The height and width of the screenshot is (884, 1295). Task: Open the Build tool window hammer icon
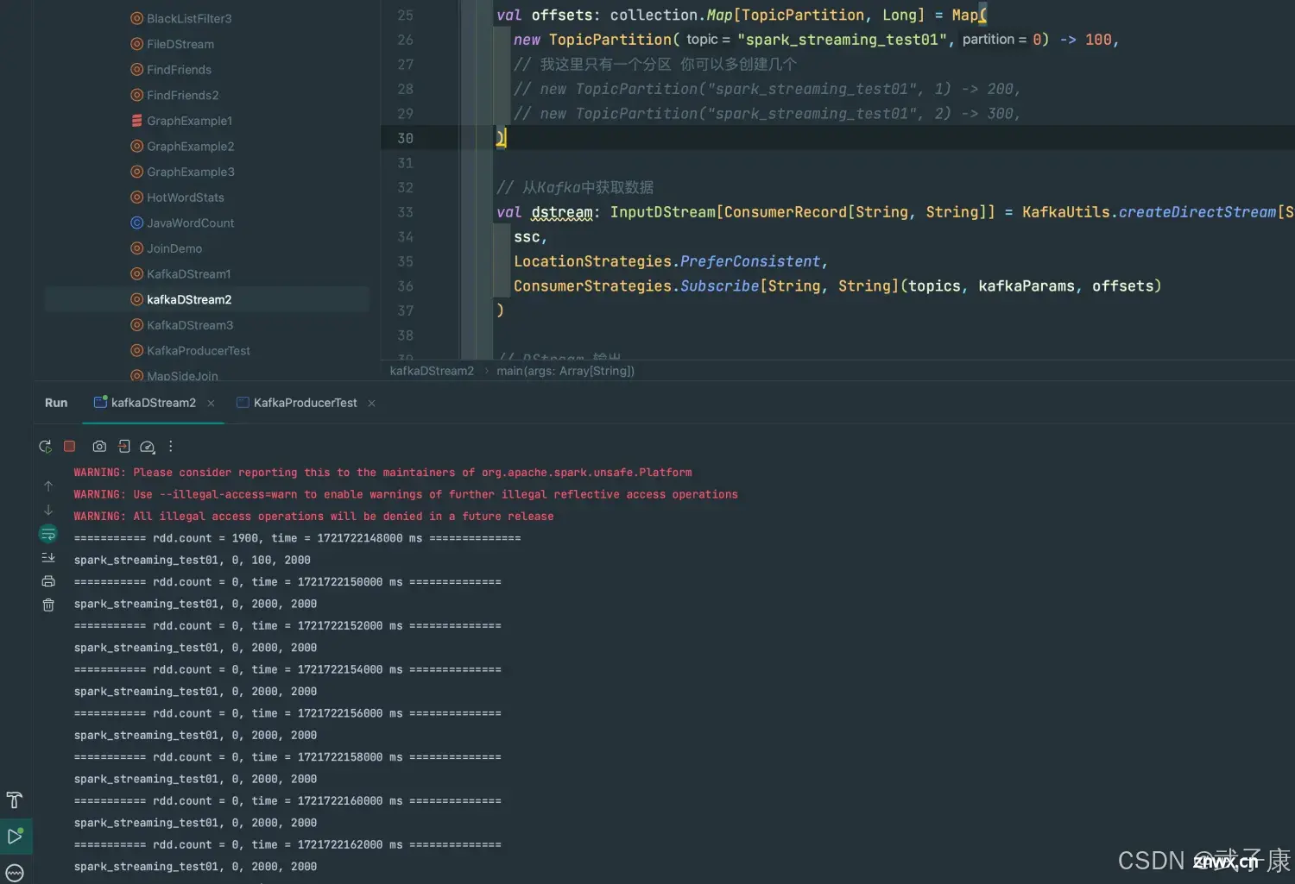click(x=15, y=800)
